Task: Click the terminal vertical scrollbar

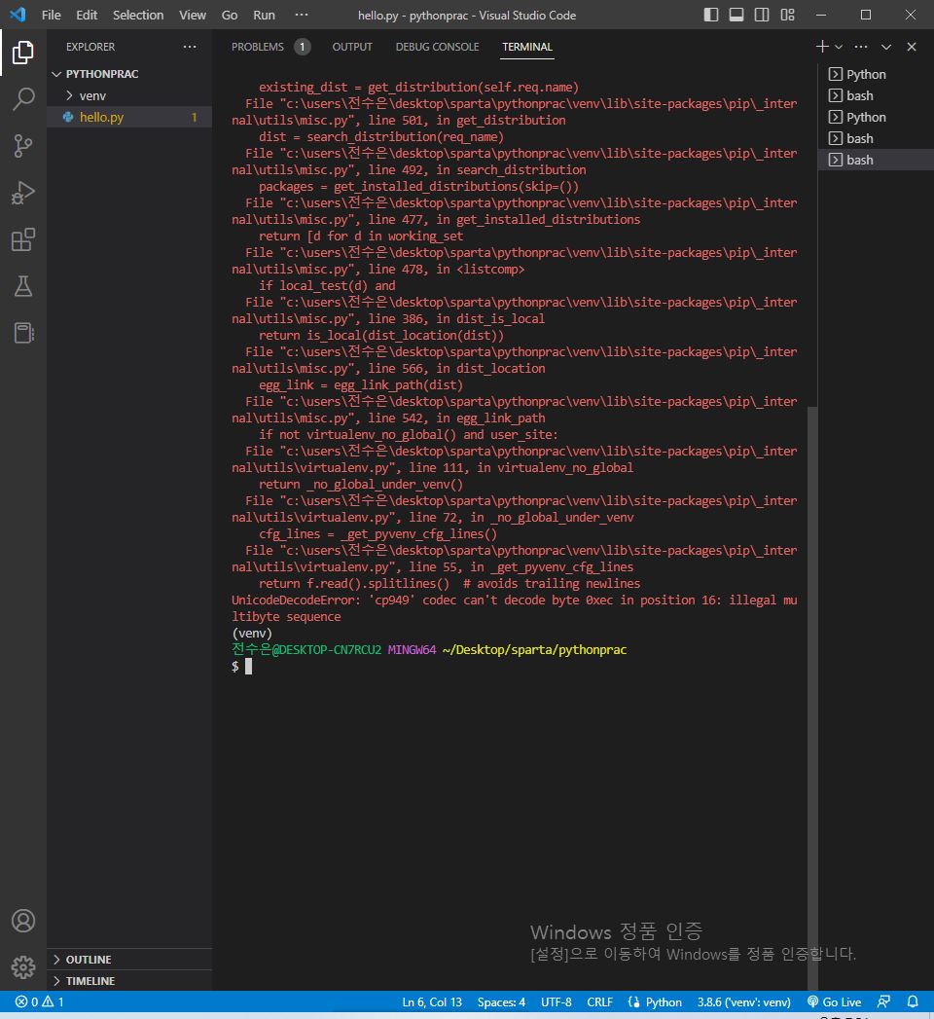Action: click(811, 697)
